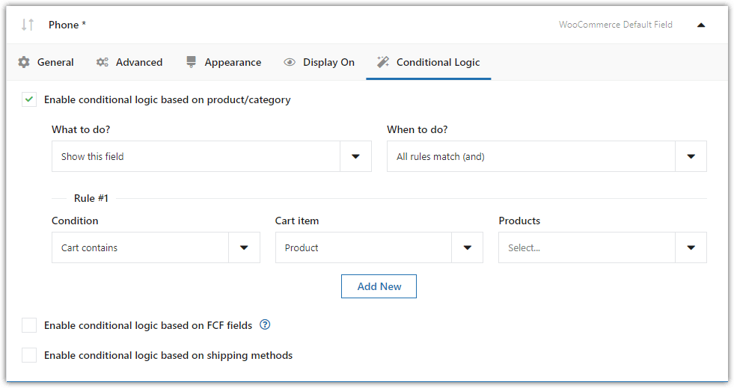The width and height of the screenshot is (734, 388).
Task: Click the 'Products' label
Action: (x=519, y=221)
